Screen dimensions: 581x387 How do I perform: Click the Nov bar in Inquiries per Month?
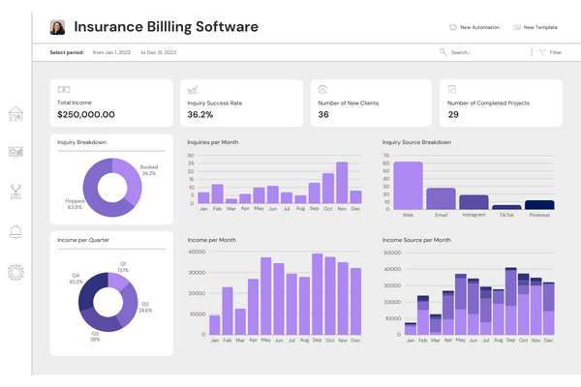(x=342, y=183)
